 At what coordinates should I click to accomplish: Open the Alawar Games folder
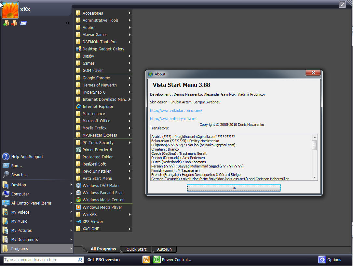pyautogui.click(x=103, y=35)
